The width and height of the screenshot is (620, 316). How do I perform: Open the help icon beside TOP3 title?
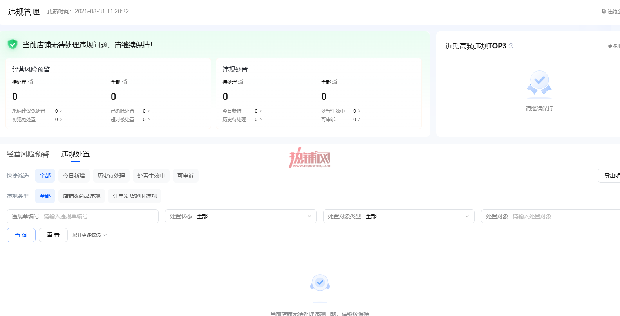[x=511, y=46]
